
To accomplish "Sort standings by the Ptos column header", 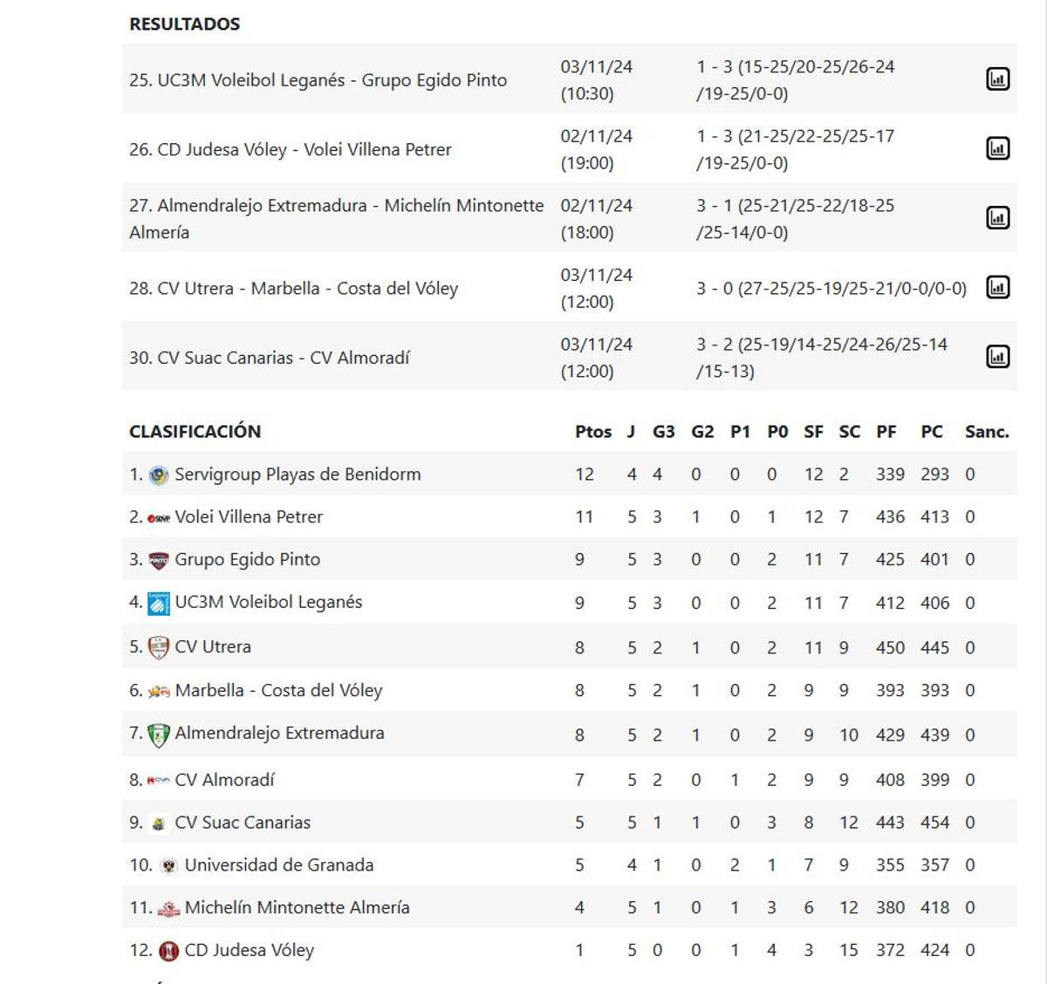I will [x=593, y=430].
